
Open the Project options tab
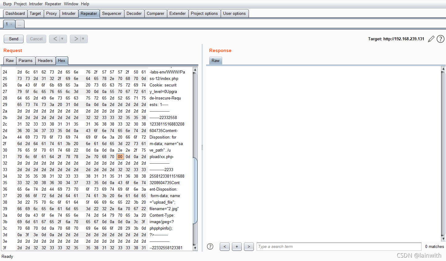coord(204,13)
